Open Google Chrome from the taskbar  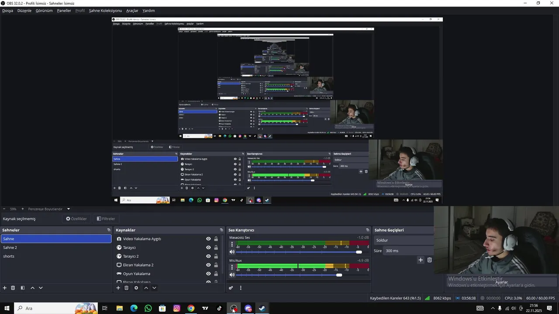click(191, 308)
